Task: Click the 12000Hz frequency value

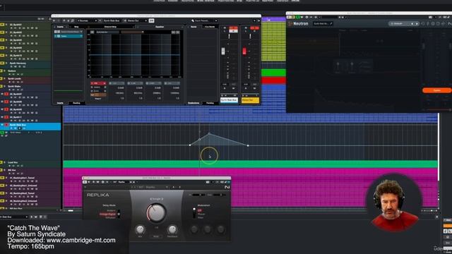Action: click(174, 93)
